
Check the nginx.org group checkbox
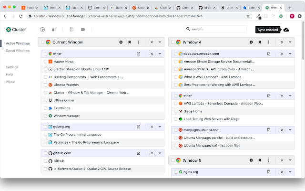tap(176, 172)
